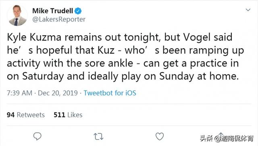The width and height of the screenshot is (258, 146).
Task: Click the number 94 in the retweet count
Action: (x=10, y=115)
